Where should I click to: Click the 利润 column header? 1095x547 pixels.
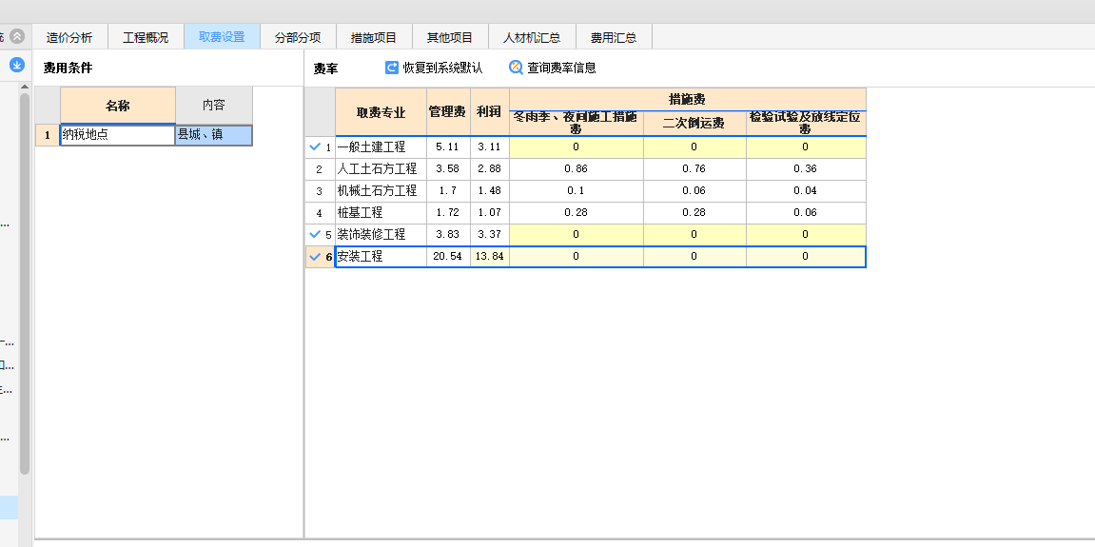click(490, 111)
